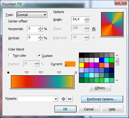Open PostScript Options dialog

tap(102, 99)
